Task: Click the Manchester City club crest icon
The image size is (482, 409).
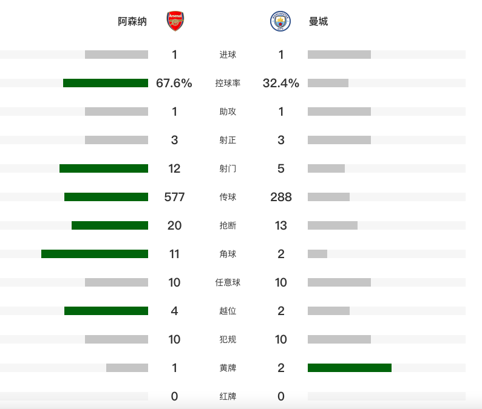Action: coord(280,21)
